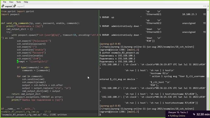Open the File menu
This screenshot has height=118, width=210.
(x=4, y=2)
